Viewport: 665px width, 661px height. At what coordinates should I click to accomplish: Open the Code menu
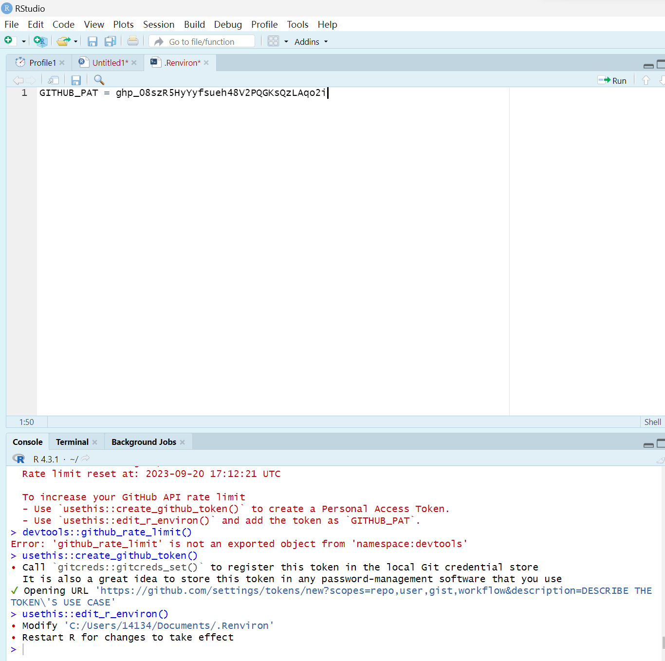(x=64, y=24)
